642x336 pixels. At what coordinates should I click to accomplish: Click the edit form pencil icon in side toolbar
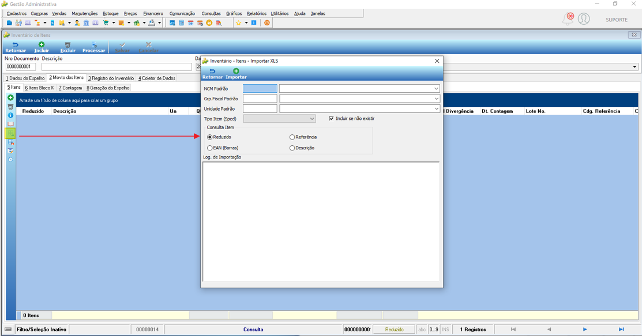(10, 150)
